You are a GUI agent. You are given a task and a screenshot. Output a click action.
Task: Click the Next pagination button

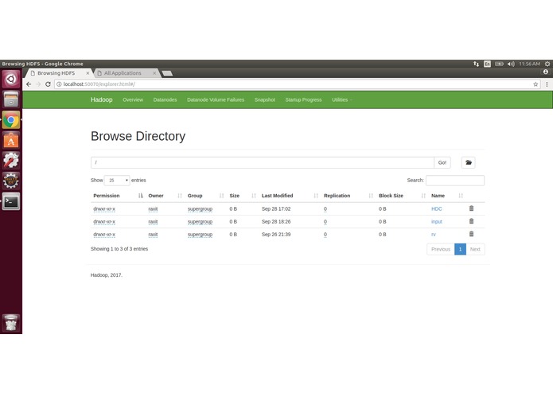coord(475,249)
